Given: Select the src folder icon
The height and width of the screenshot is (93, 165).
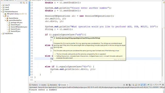Looking at the screenshot, I should coord(5,16).
